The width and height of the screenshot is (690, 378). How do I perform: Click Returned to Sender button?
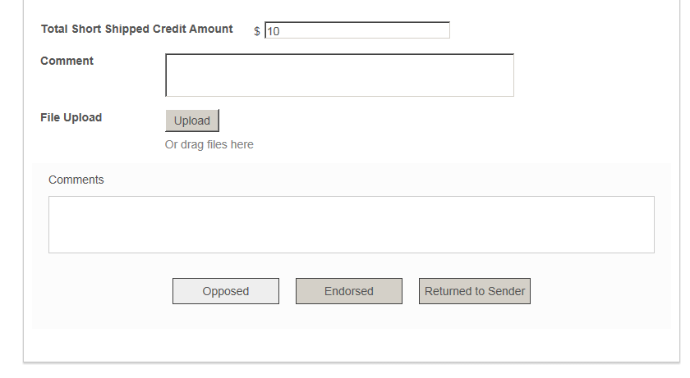[x=475, y=291]
